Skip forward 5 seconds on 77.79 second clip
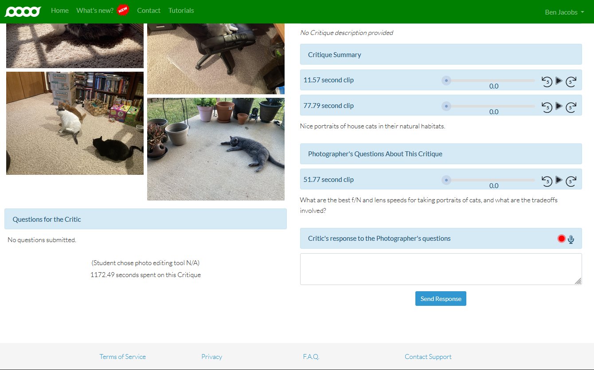The width and height of the screenshot is (594, 370). [571, 107]
